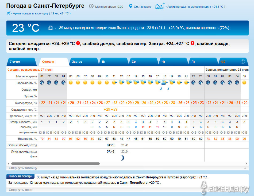This screenshot has width=254, height=196.
Task: Click the right scroll arrow of table
Action: pos(246,163)
